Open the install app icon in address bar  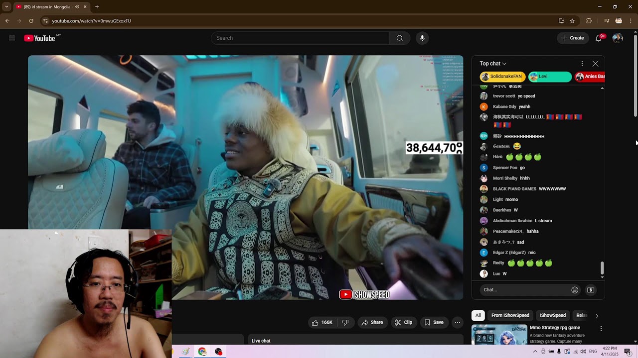coord(561,21)
